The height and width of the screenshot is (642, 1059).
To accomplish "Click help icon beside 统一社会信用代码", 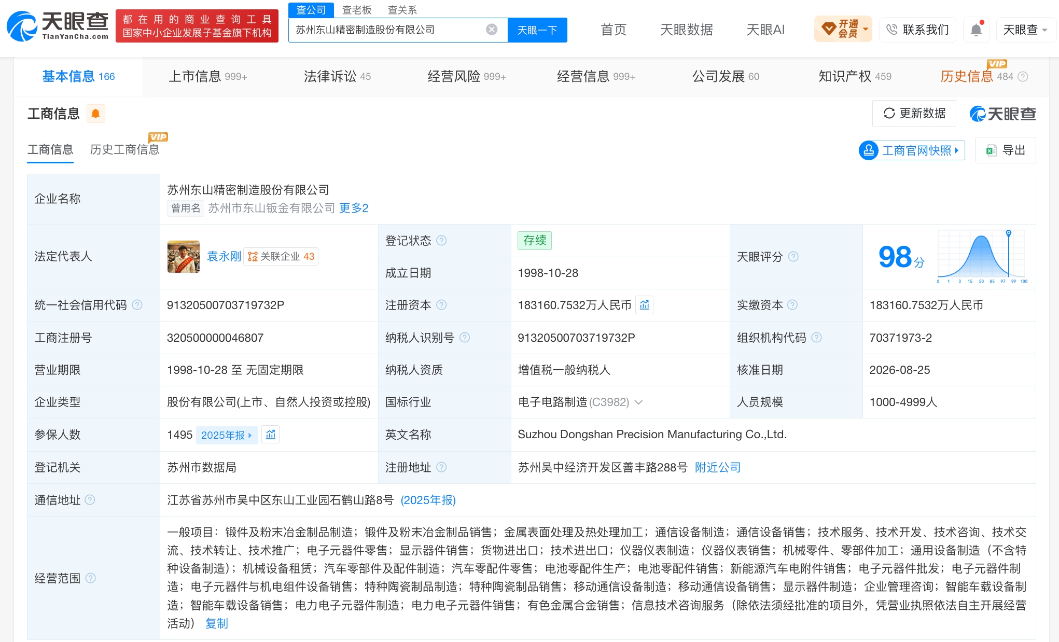I will (137, 305).
